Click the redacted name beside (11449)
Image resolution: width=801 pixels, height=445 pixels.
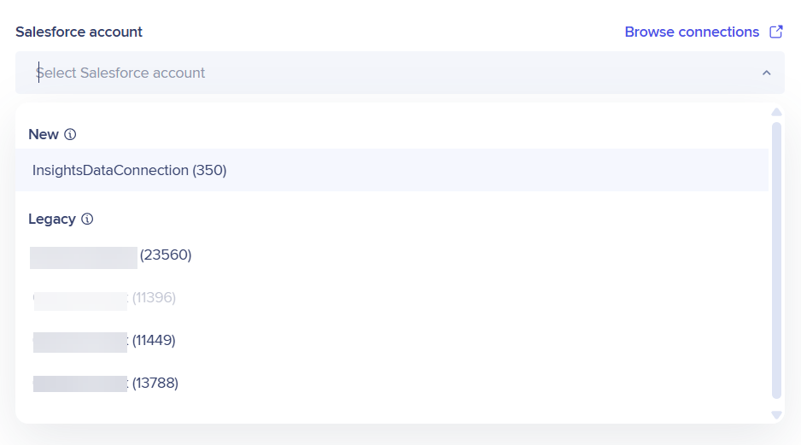pos(80,341)
